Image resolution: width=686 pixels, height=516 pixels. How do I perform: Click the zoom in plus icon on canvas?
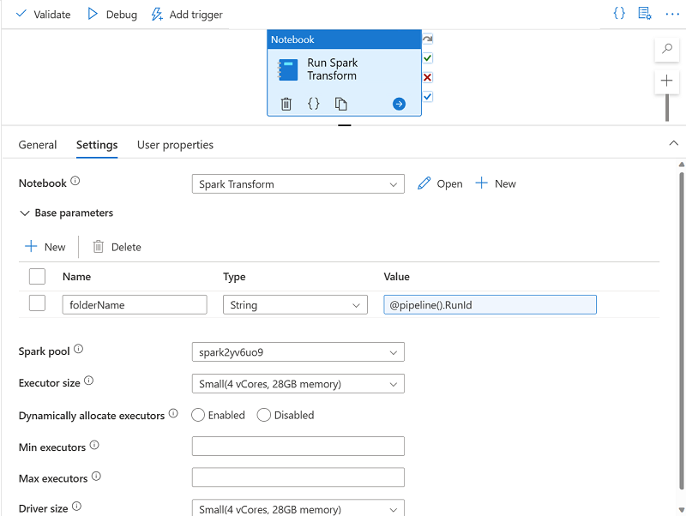667,81
